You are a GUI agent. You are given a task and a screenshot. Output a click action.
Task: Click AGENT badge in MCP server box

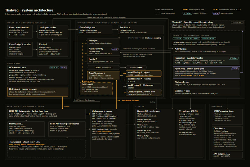point(63,68)
